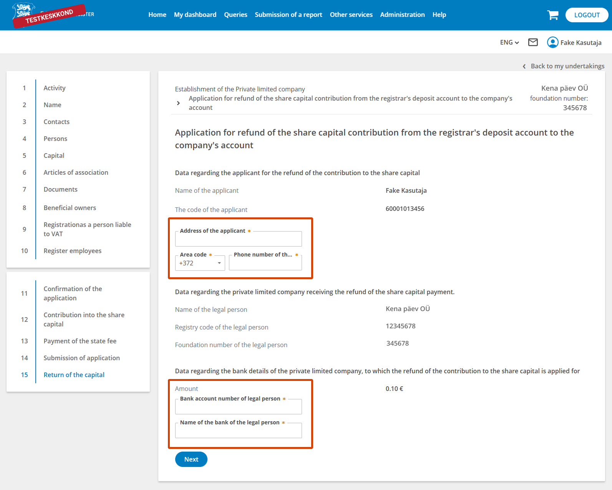Click the Fake Kasutaja user name
Screen dimensions: 612x490
pyautogui.click(x=581, y=43)
